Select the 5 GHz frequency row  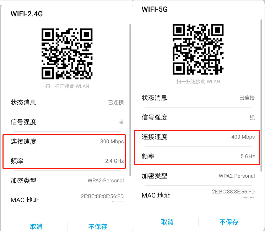click(198, 156)
